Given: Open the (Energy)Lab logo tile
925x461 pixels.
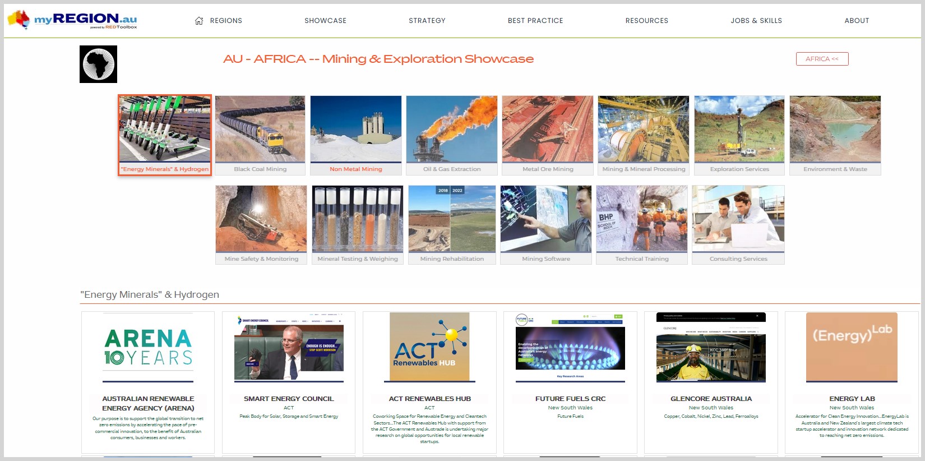Looking at the screenshot, I should coord(852,347).
